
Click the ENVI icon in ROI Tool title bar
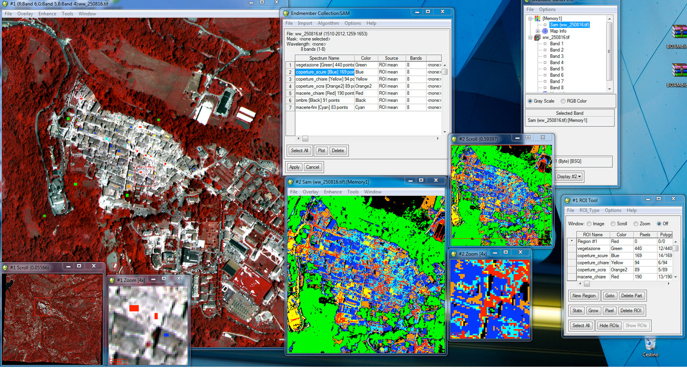pyautogui.click(x=567, y=201)
